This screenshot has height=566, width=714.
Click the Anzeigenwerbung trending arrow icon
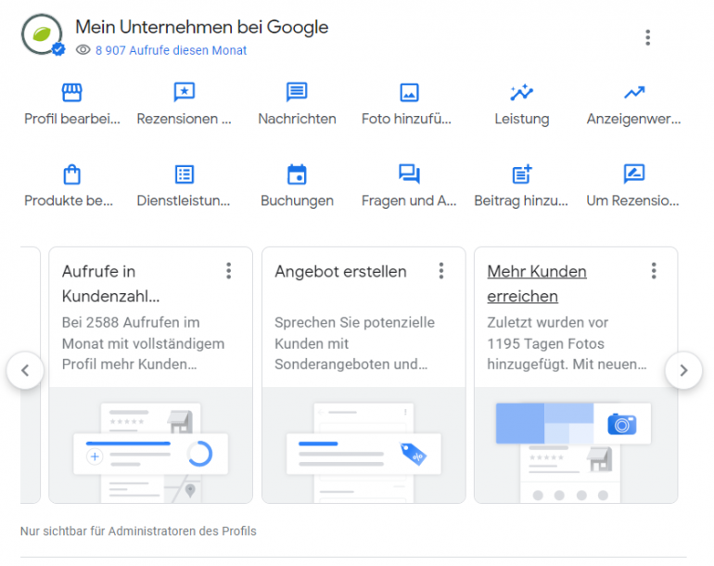point(634,93)
